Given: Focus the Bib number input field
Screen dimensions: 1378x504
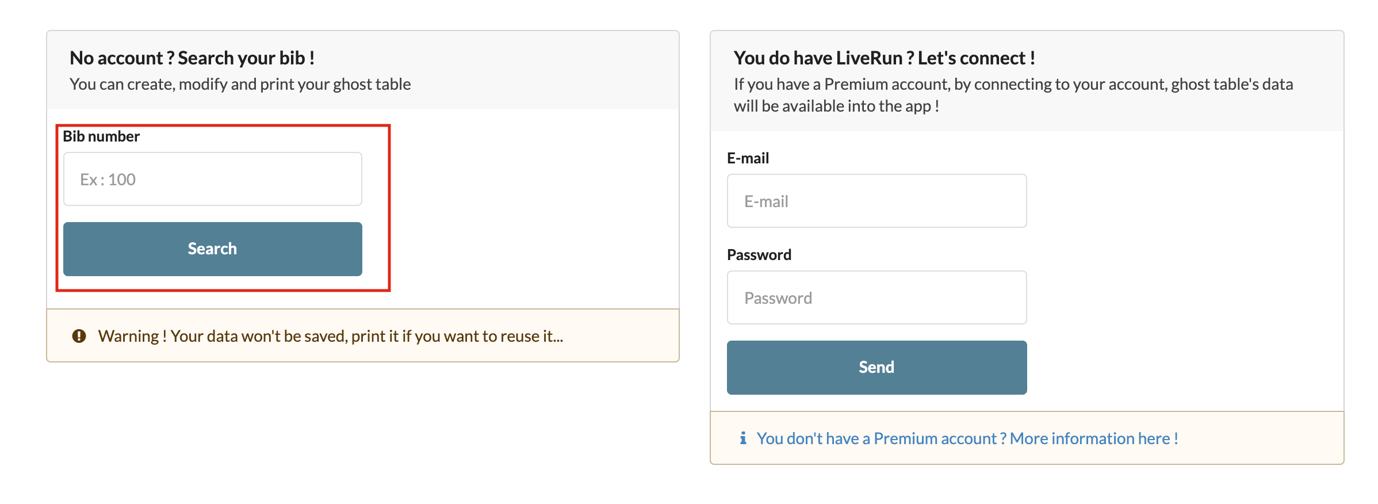Looking at the screenshot, I should tap(212, 179).
